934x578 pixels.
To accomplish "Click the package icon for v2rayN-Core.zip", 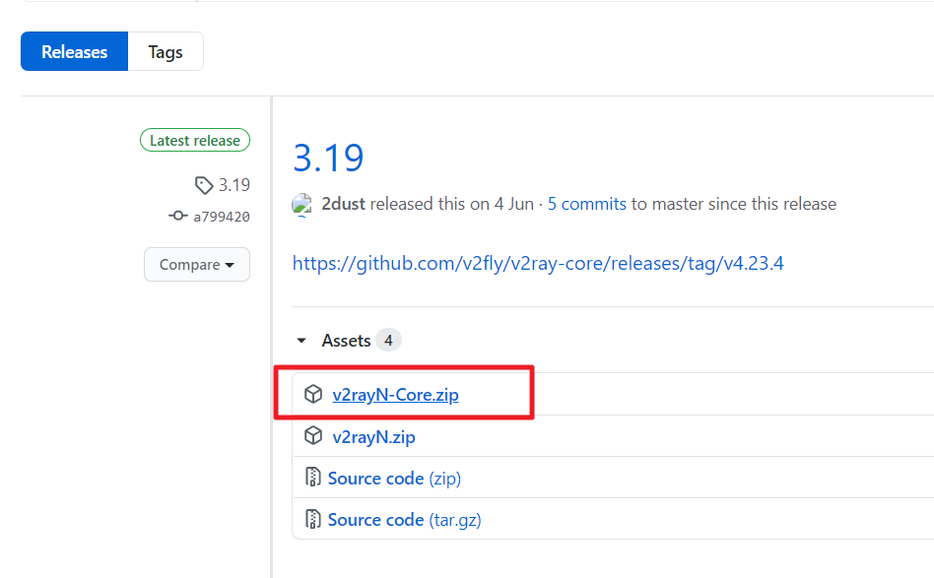I will pyautogui.click(x=313, y=395).
